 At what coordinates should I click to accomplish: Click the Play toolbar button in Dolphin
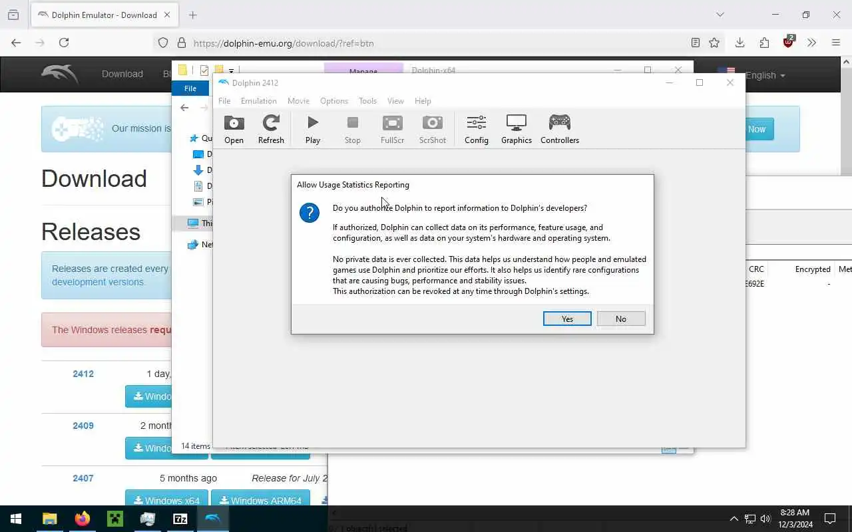click(313, 130)
